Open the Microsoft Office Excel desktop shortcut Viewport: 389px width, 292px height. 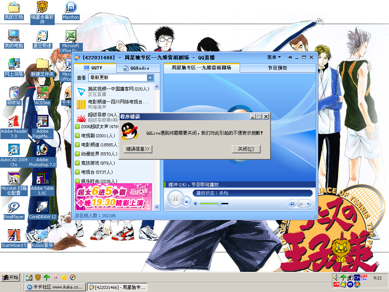pyautogui.click(x=71, y=41)
